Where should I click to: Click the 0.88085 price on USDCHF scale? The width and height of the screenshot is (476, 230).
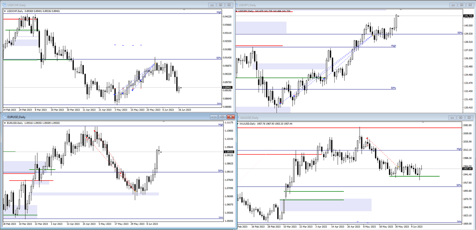(228, 107)
